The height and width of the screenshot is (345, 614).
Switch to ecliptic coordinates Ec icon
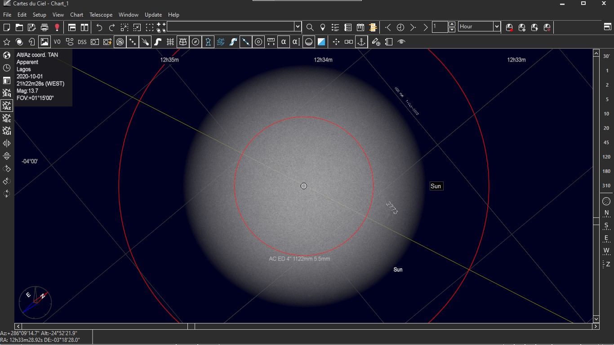pos(7,118)
